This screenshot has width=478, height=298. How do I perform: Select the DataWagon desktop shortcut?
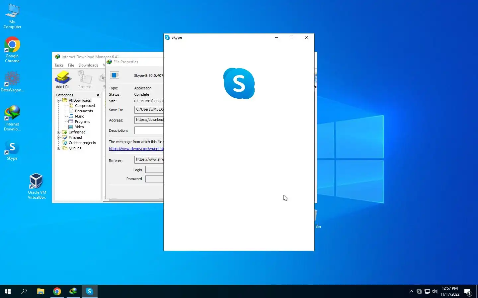pos(12,81)
